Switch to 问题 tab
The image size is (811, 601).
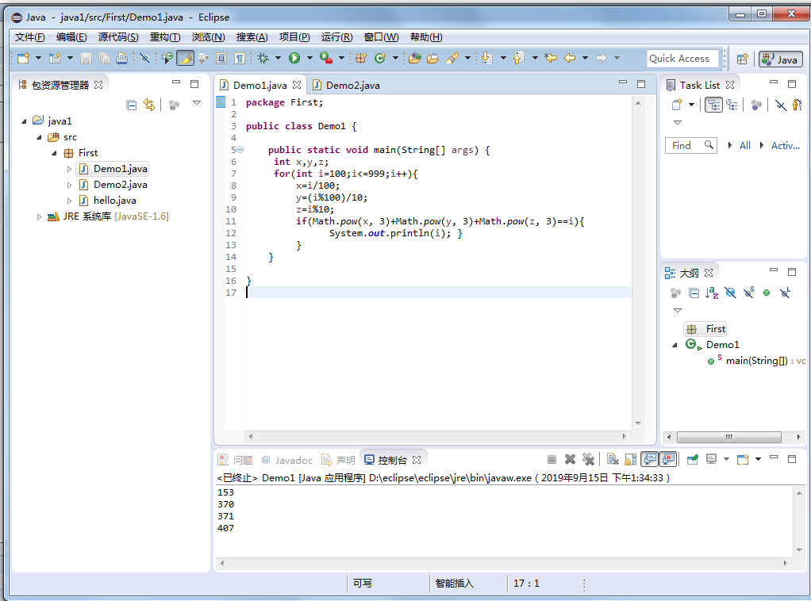(x=236, y=460)
